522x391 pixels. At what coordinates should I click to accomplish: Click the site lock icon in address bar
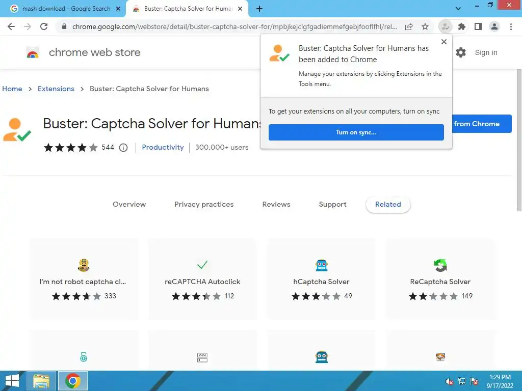coord(64,26)
